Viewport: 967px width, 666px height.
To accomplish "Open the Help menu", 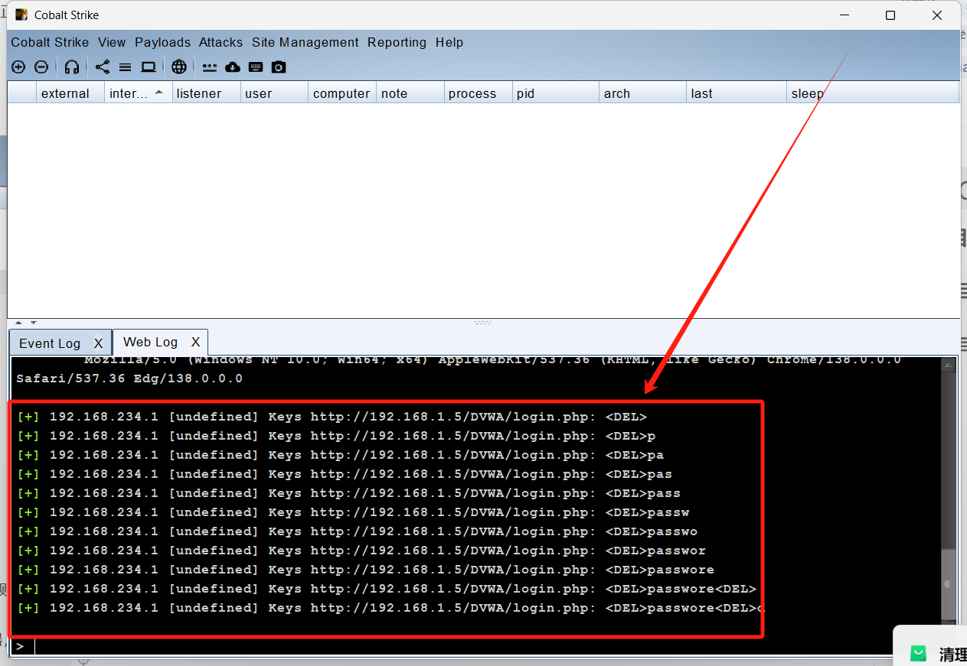I will point(449,43).
